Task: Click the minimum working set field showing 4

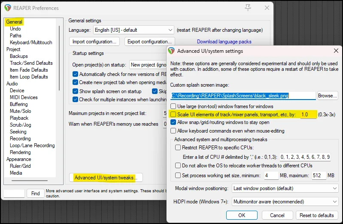Action: pyautogui.click(x=271, y=176)
